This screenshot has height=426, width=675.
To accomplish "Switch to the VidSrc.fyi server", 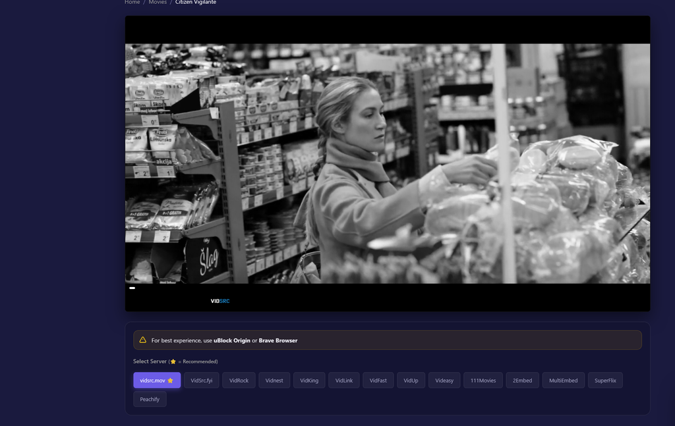I will [202, 381].
